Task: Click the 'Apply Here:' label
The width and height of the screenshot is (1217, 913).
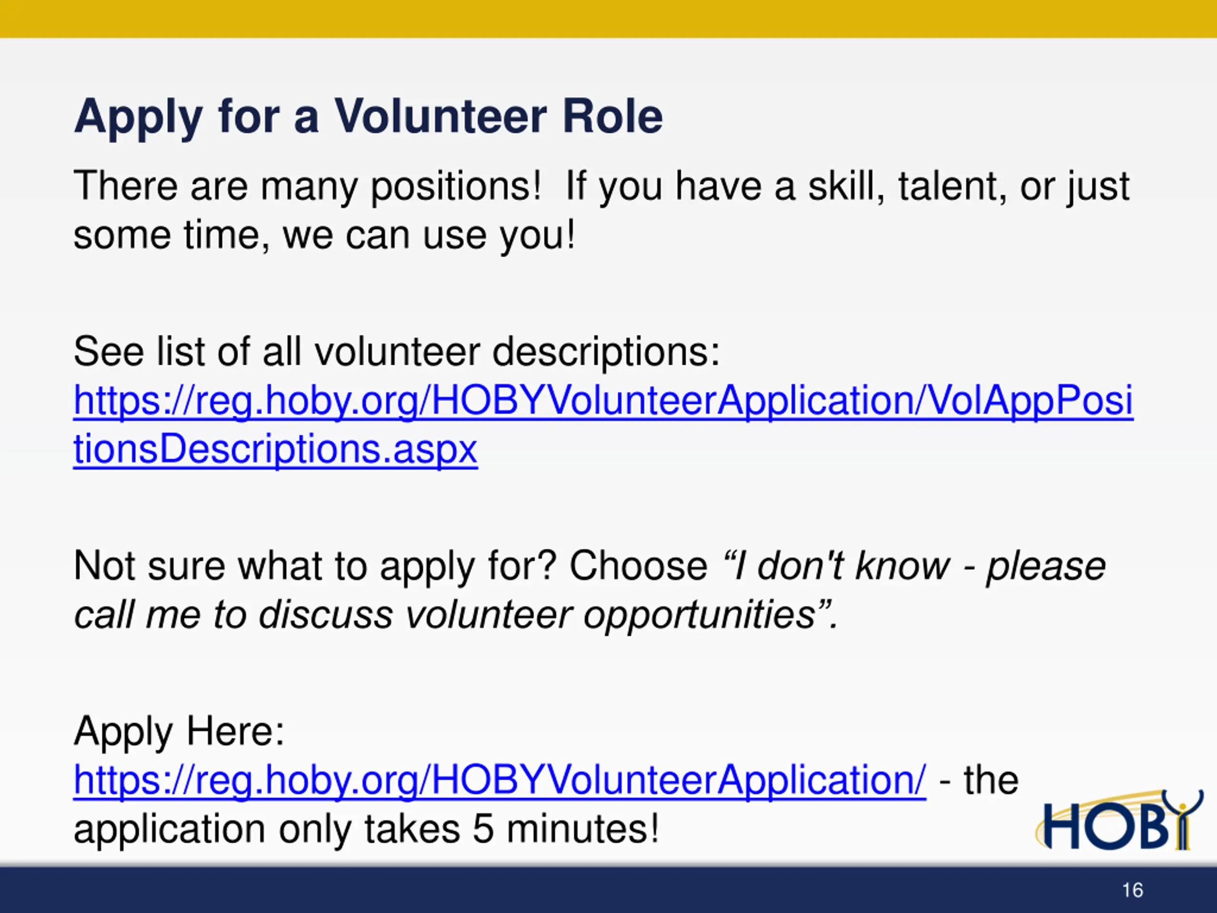Action: pos(179,732)
